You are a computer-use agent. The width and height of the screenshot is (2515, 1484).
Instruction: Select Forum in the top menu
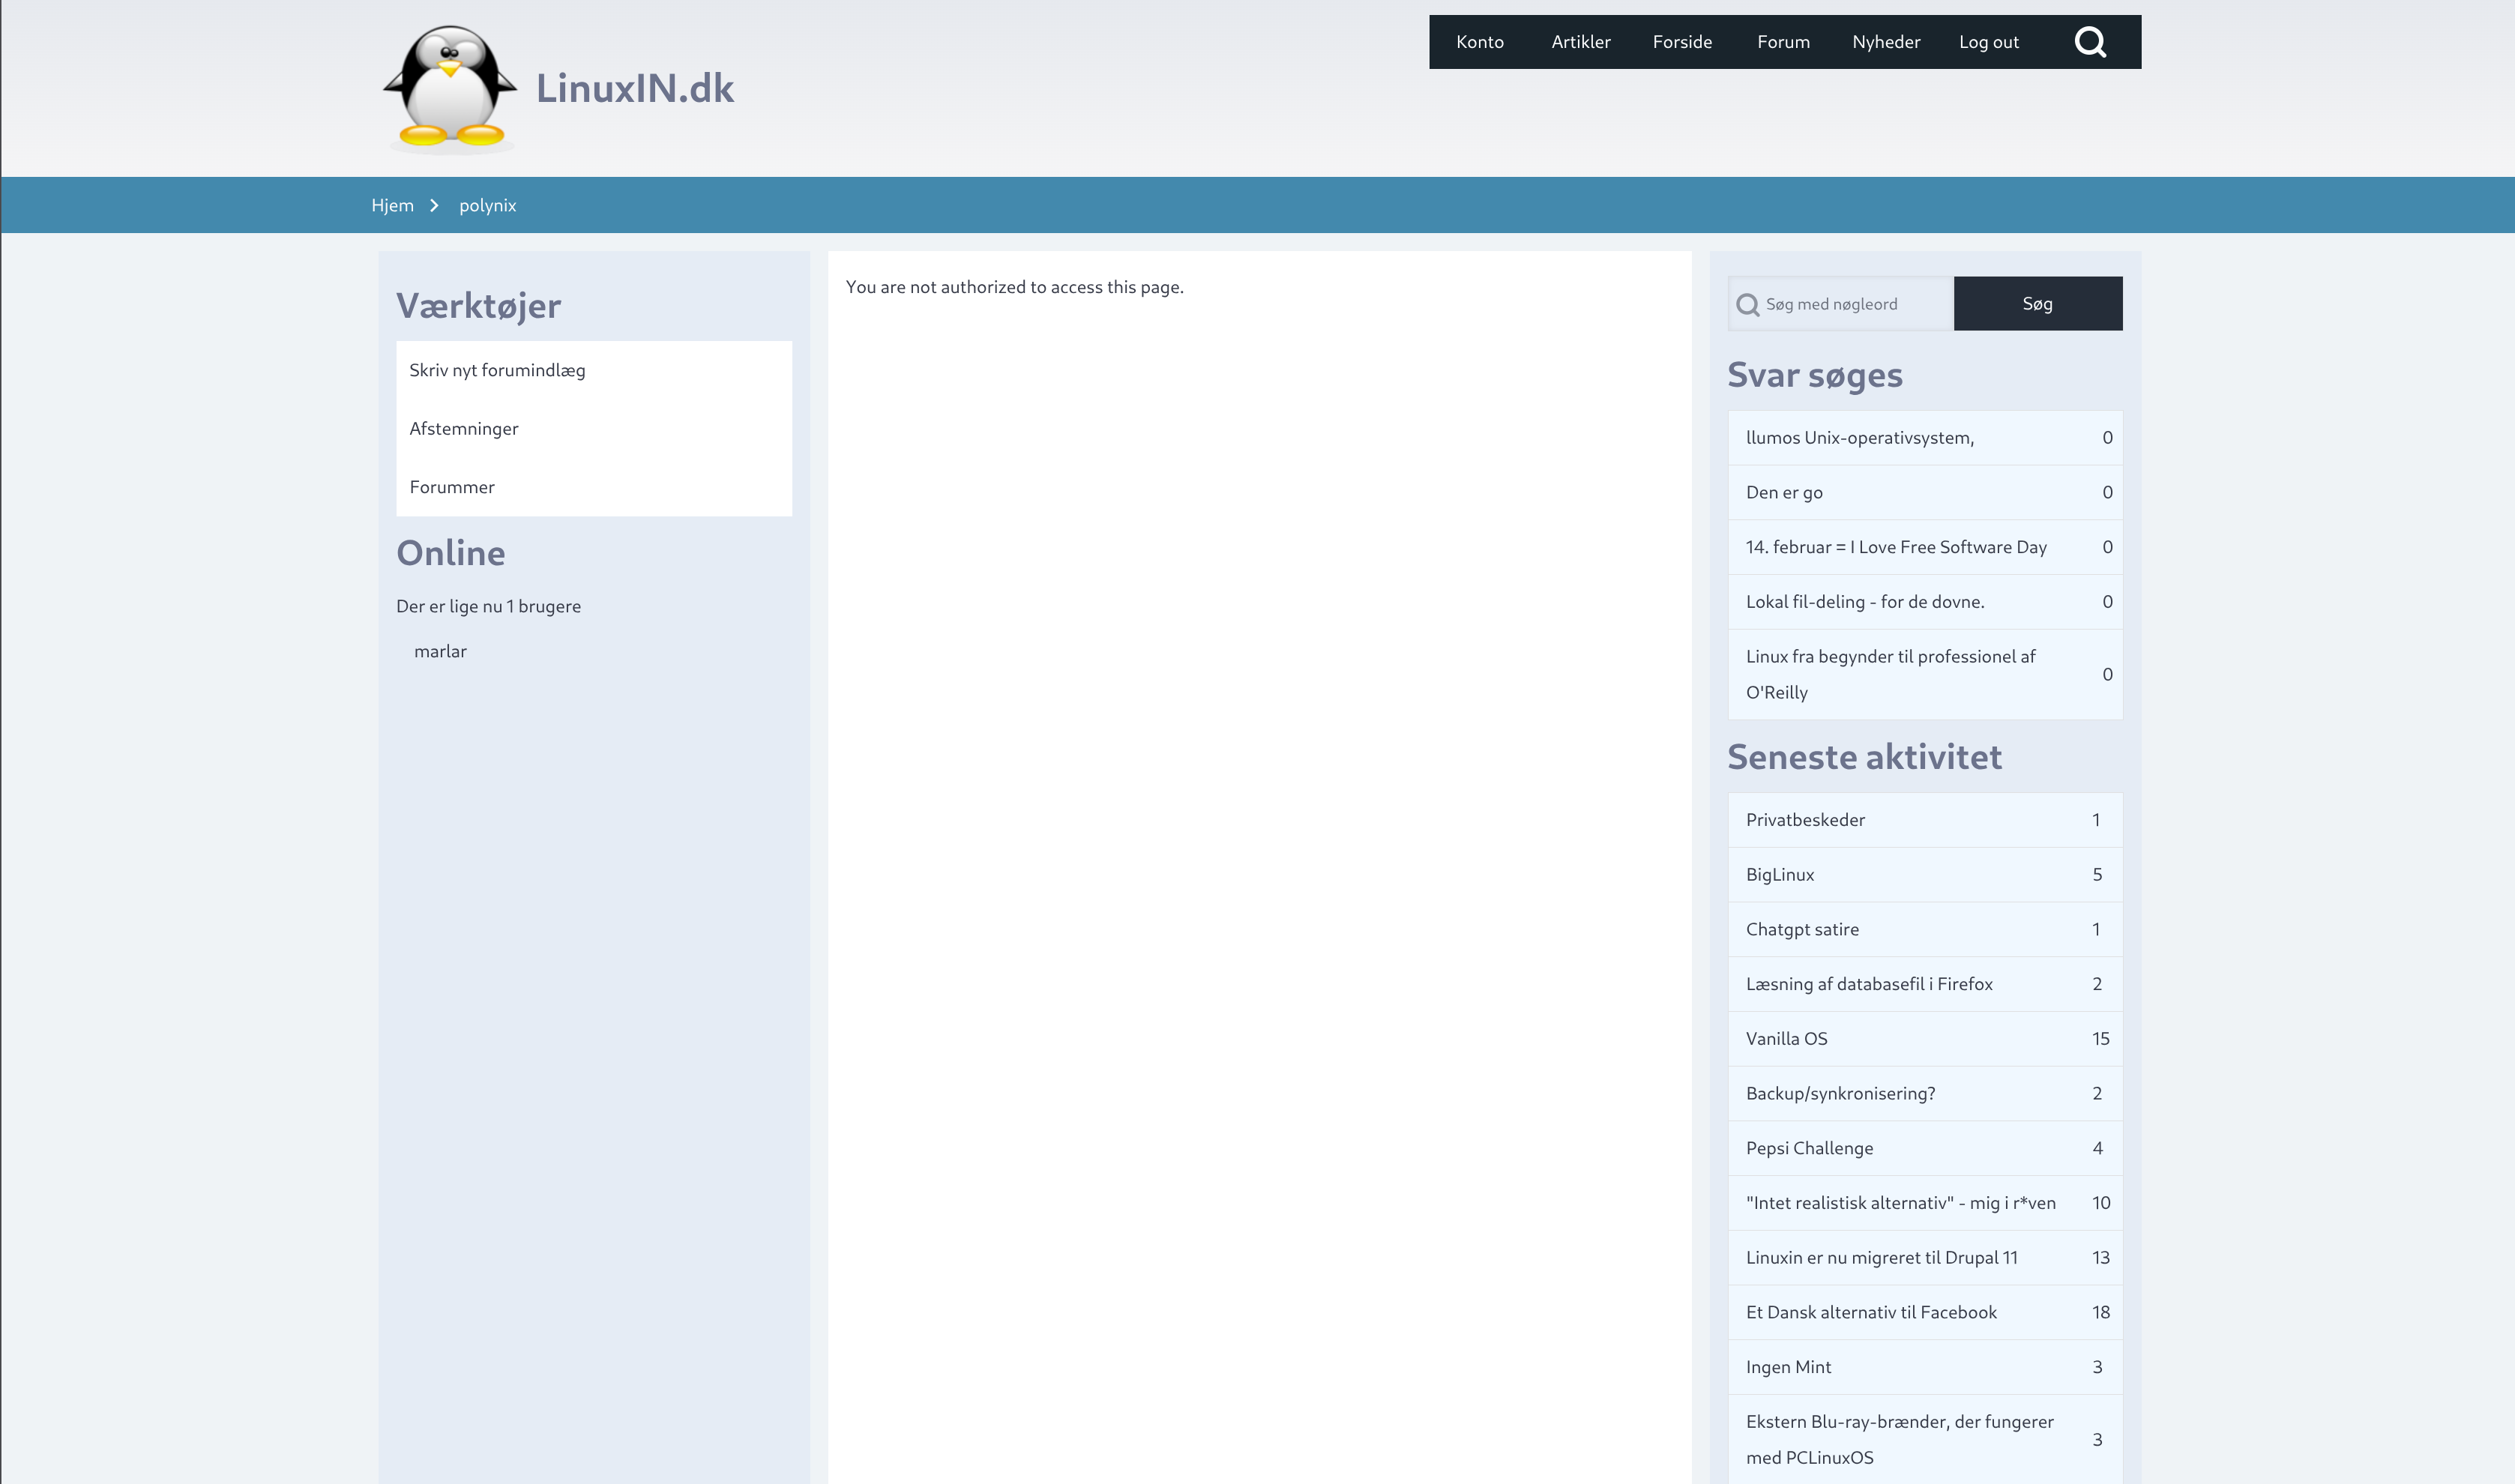[1783, 42]
